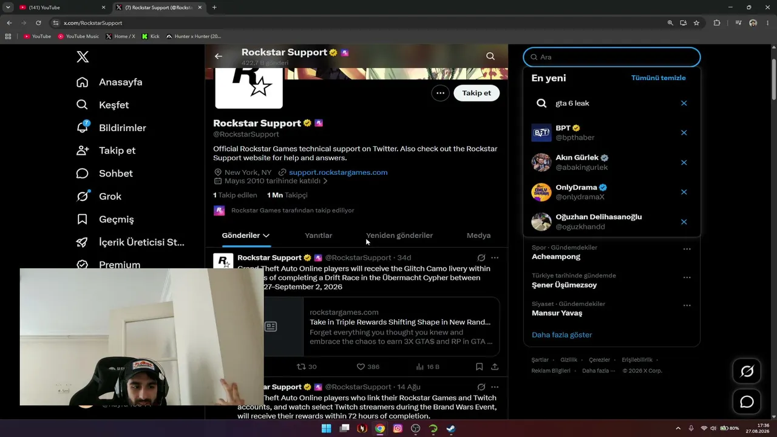
Task: Open Grok from the sidebar
Action: click(x=99, y=196)
